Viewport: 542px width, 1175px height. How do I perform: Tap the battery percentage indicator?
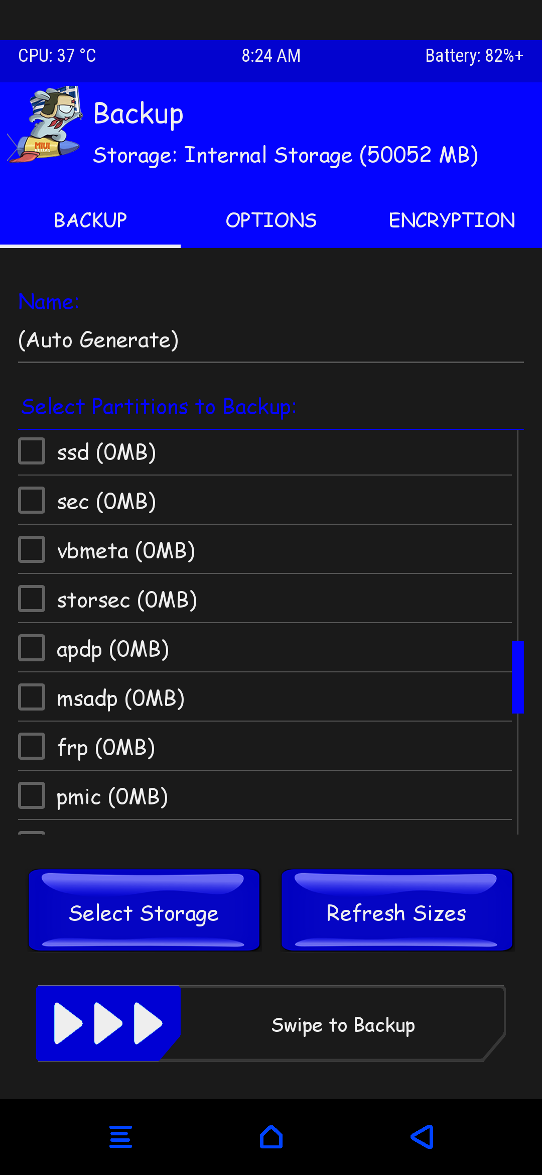pos(474,56)
